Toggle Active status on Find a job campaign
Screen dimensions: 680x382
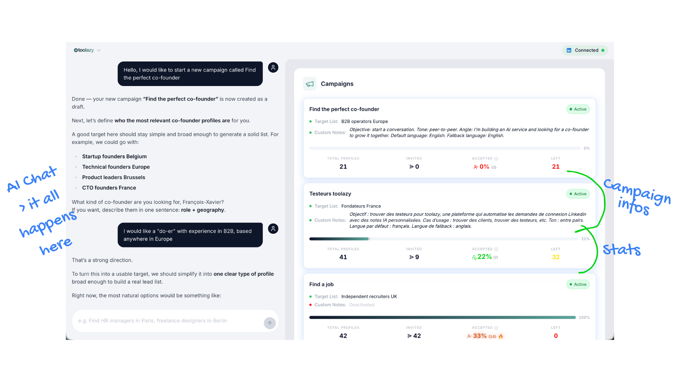[578, 284]
